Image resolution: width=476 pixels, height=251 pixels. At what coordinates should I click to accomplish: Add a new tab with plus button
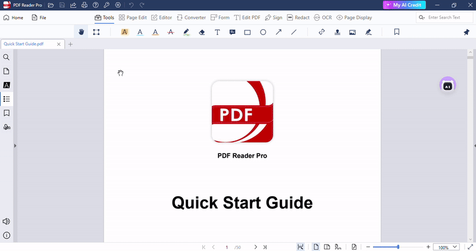pyautogui.click(x=70, y=45)
